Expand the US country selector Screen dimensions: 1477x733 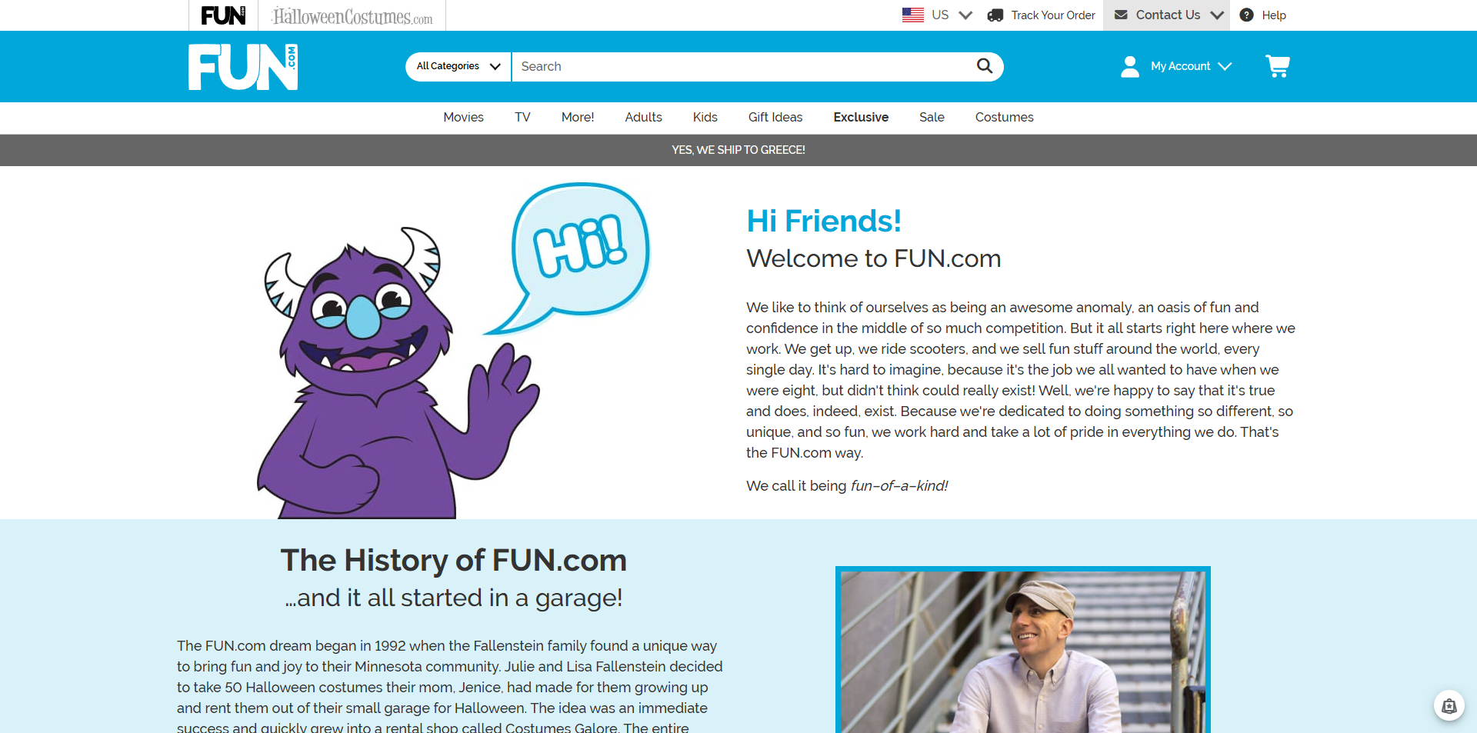click(x=938, y=15)
